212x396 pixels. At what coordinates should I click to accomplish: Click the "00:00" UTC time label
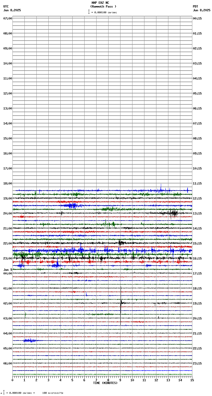click(x=8, y=273)
